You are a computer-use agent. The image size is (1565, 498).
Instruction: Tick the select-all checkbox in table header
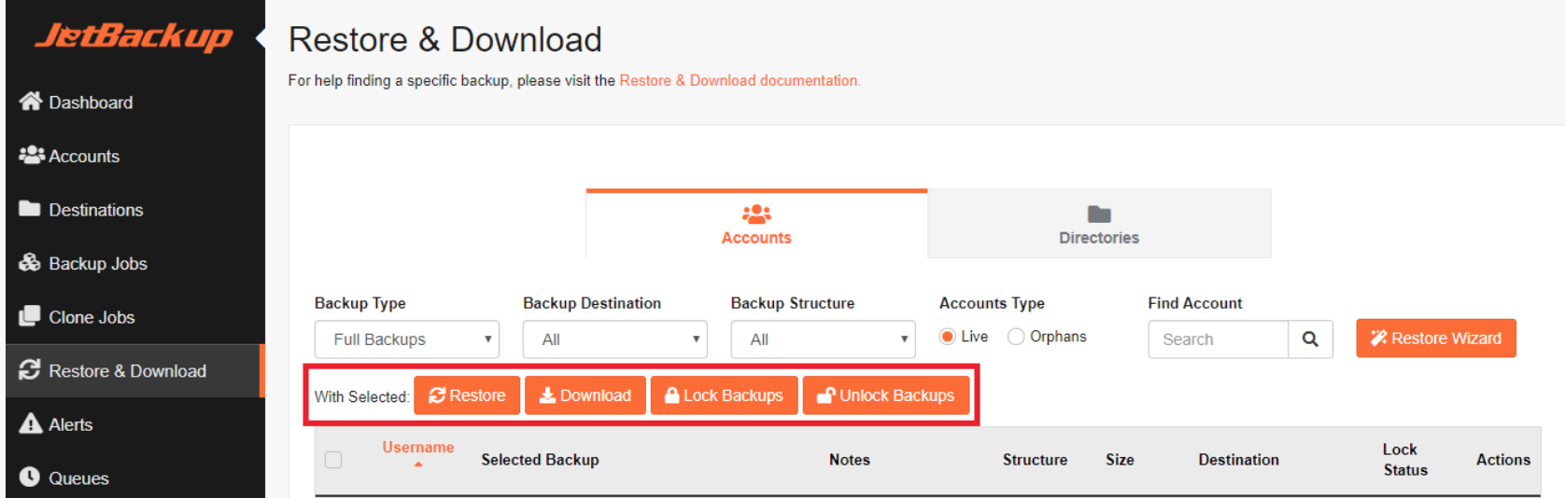click(x=333, y=460)
